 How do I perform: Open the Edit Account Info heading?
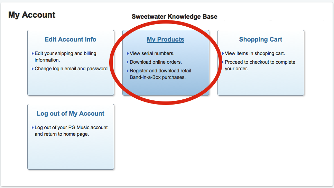70,39
